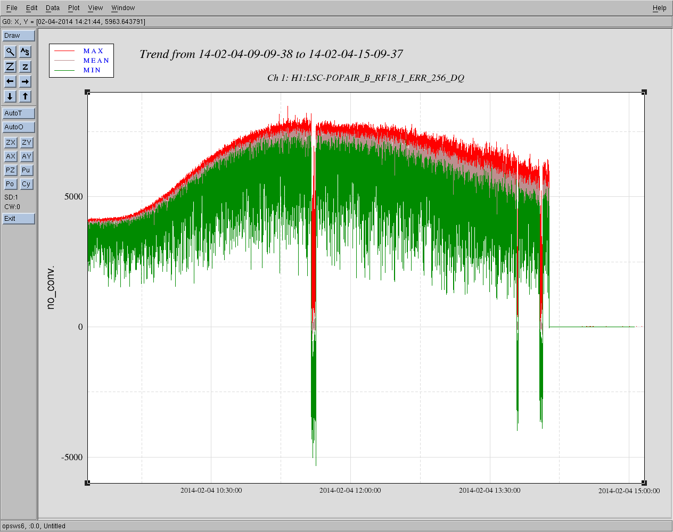Click the magnifier zoom tool icon
The width and height of the screenshot is (673, 532).
tap(10, 52)
